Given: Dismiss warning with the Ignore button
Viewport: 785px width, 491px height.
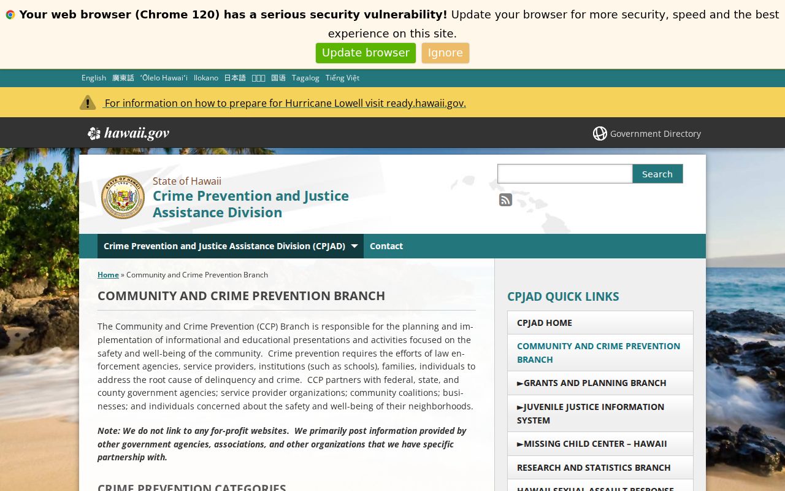Looking at the screenshot, I should [x=445, y=53].
